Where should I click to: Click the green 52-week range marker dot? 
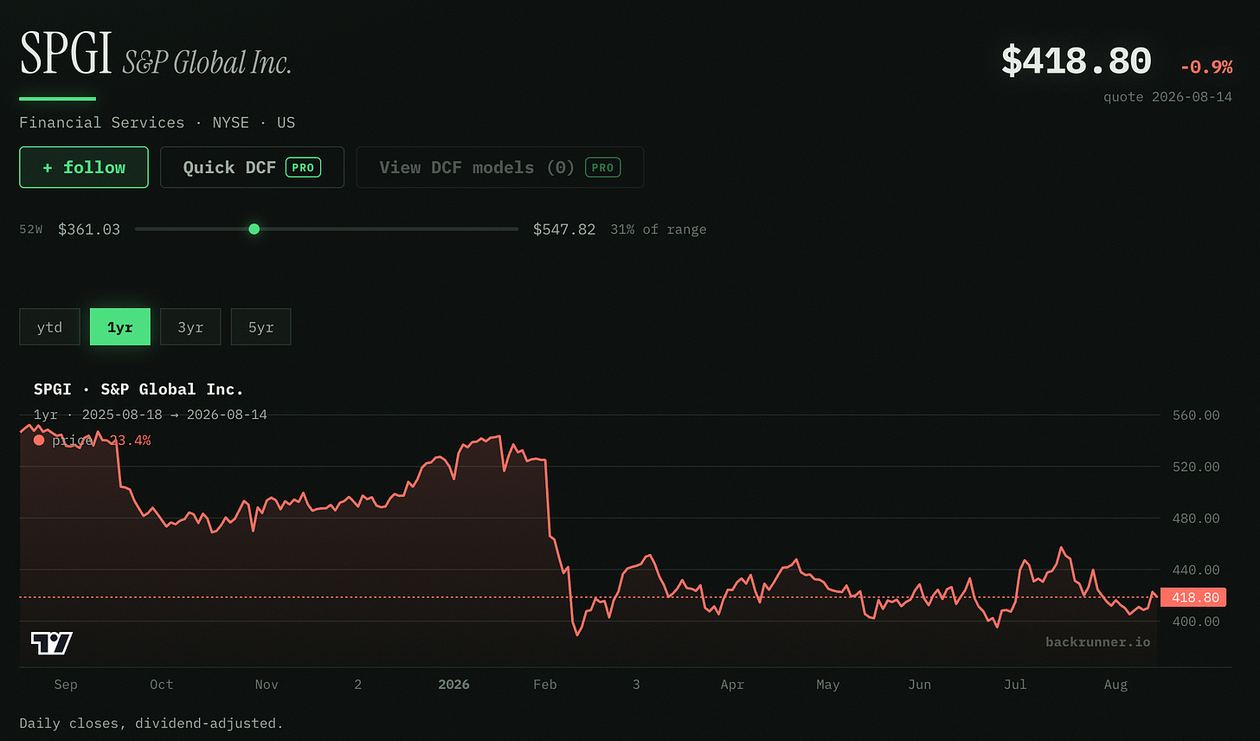254,229
